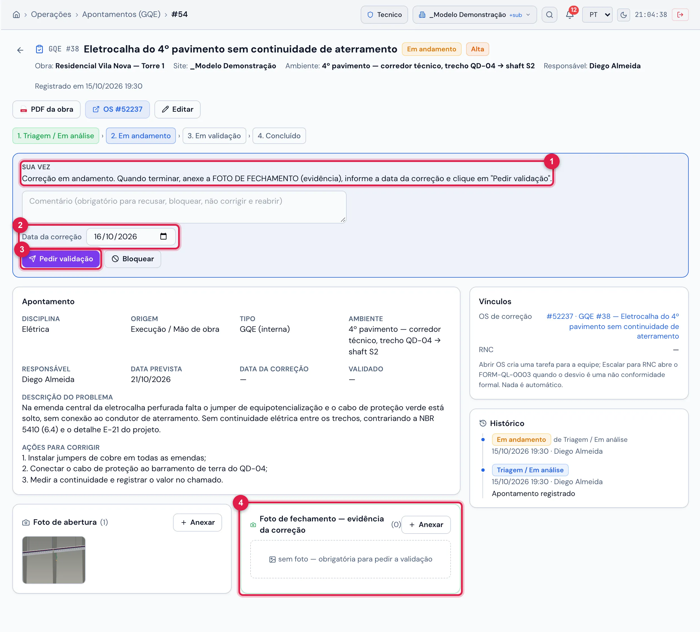This screenshot has height=632, width=700.
Task: Open the PT language dropdown
Action: coord(597,15)
